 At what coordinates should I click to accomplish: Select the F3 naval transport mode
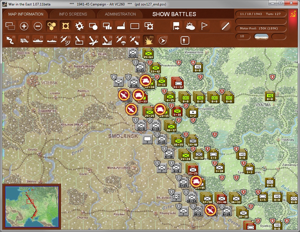(38, 40)
